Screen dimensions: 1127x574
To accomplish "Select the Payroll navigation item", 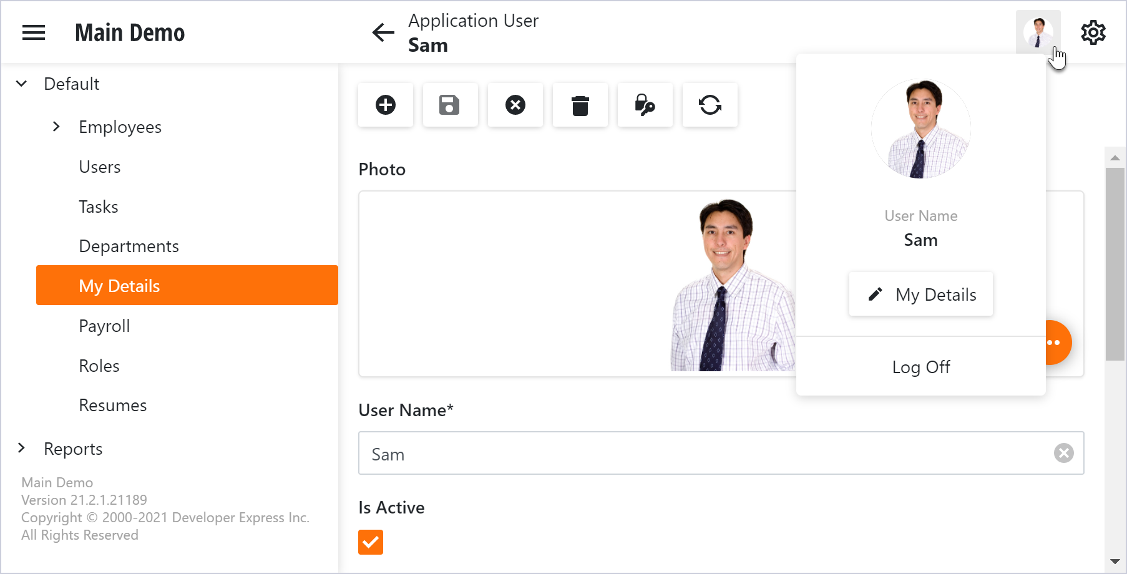I will click(104, 326).
